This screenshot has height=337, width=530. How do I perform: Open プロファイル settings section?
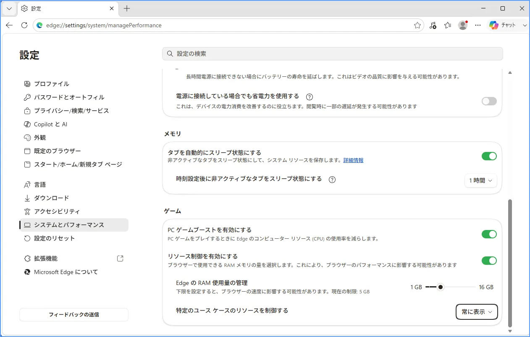pos(74,84)
